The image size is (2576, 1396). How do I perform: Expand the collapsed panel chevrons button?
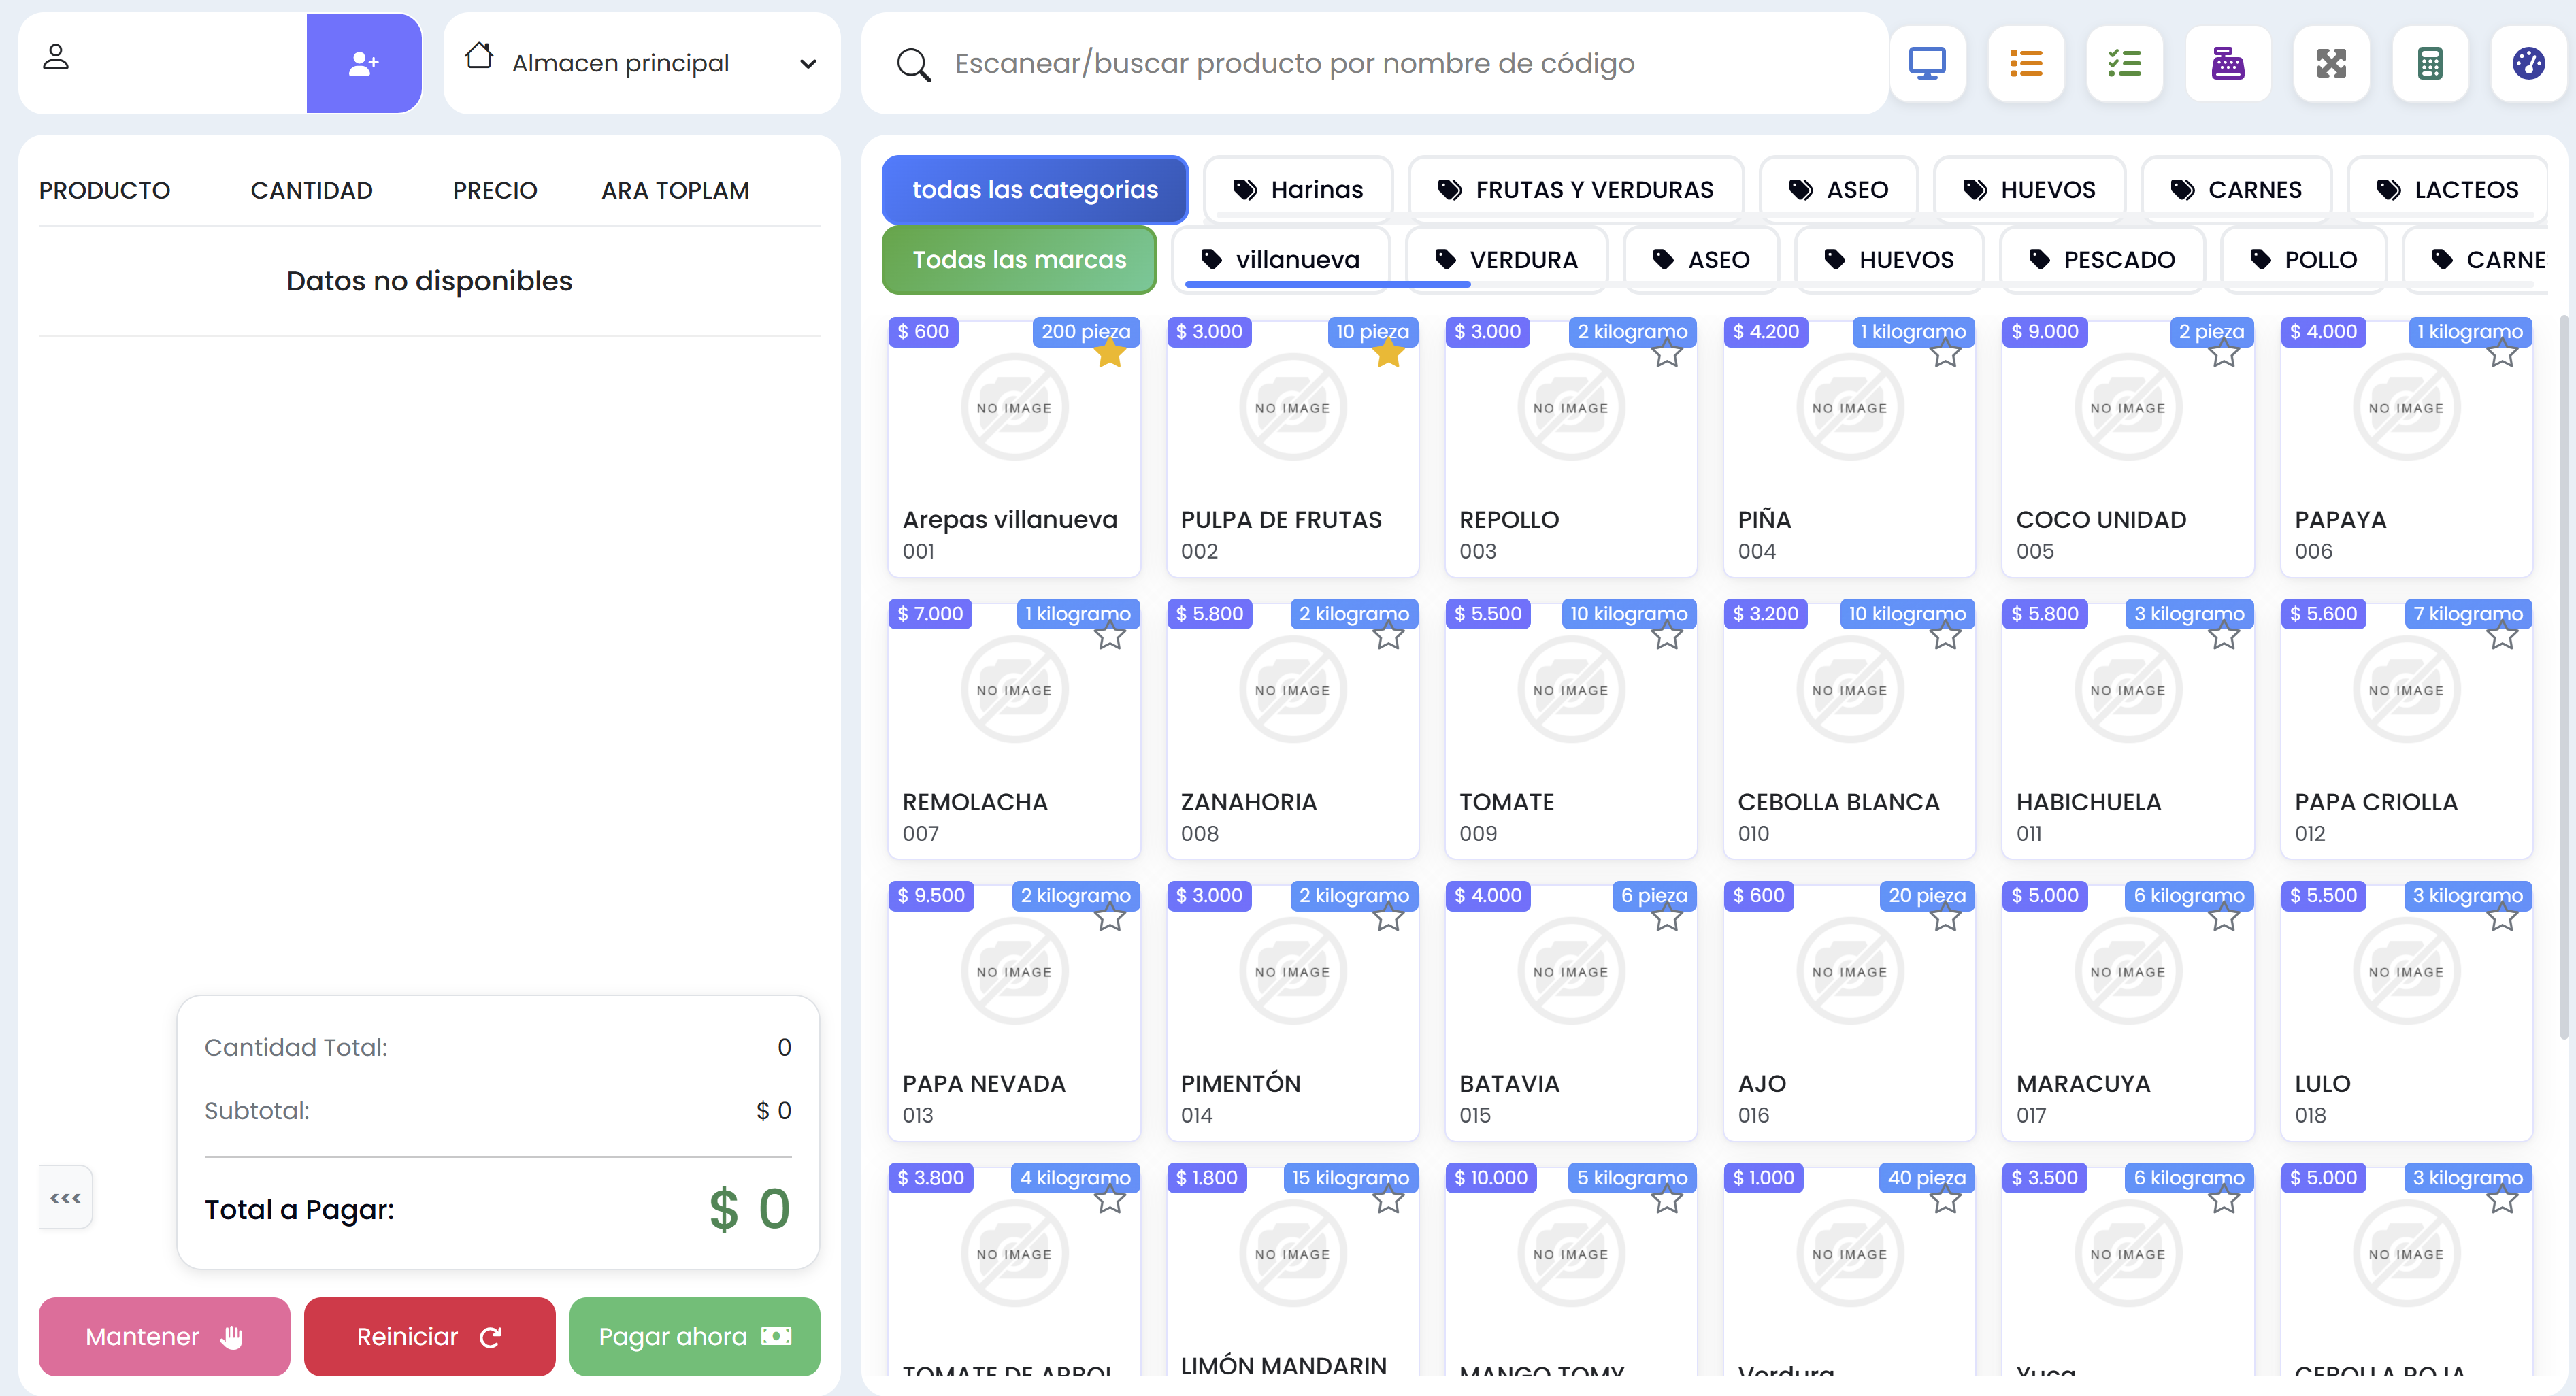pyautogui.click(x=66, y=1197)
